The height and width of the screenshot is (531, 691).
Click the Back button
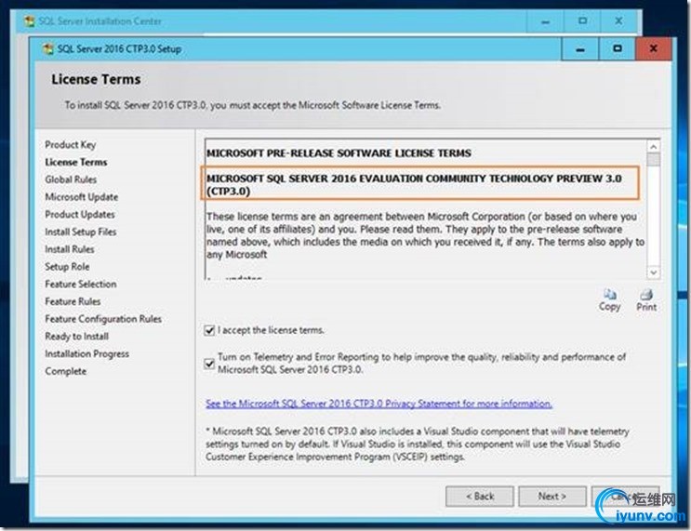480,497
